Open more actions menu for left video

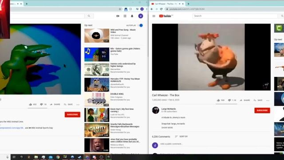78,104
